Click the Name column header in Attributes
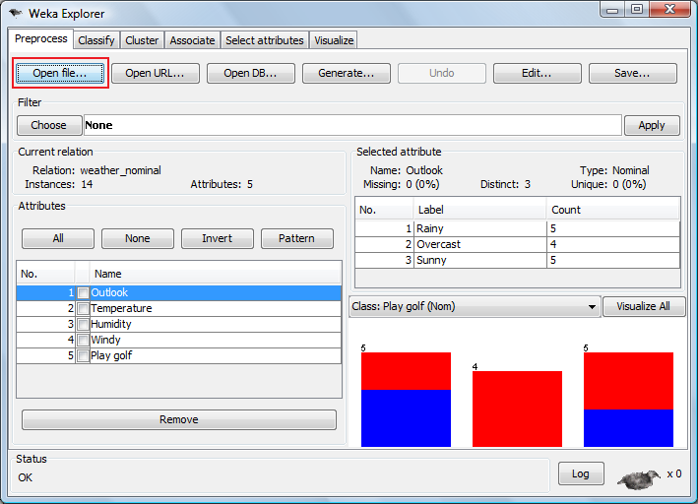Viewport: 698px width, 504px height. 216,274
